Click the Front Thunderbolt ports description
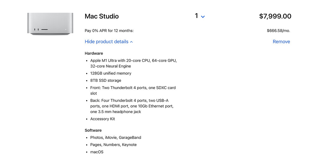This screenshot has width=324, height=168. point(133,91)
